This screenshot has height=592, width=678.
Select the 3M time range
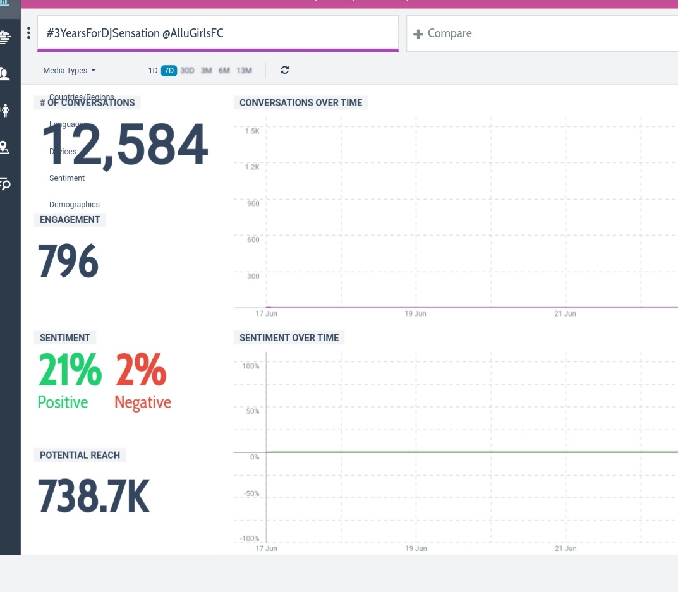206,71
